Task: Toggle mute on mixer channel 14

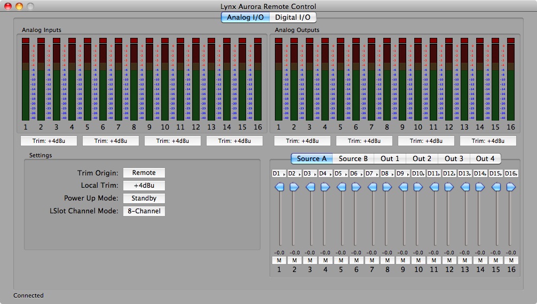Action: point(480,260)
